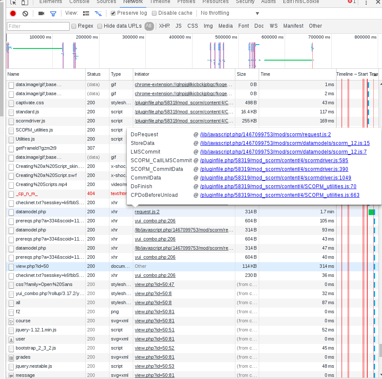The height and width of the screenshot is (379, 382).
Task: Switch to the Elements tab
Action: (x=51, y=2)
